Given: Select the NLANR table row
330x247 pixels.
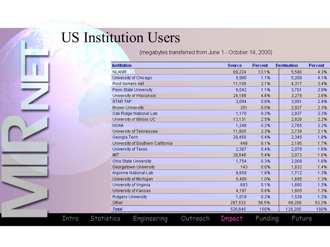Looking at the screenshot, I should (220, 72).
